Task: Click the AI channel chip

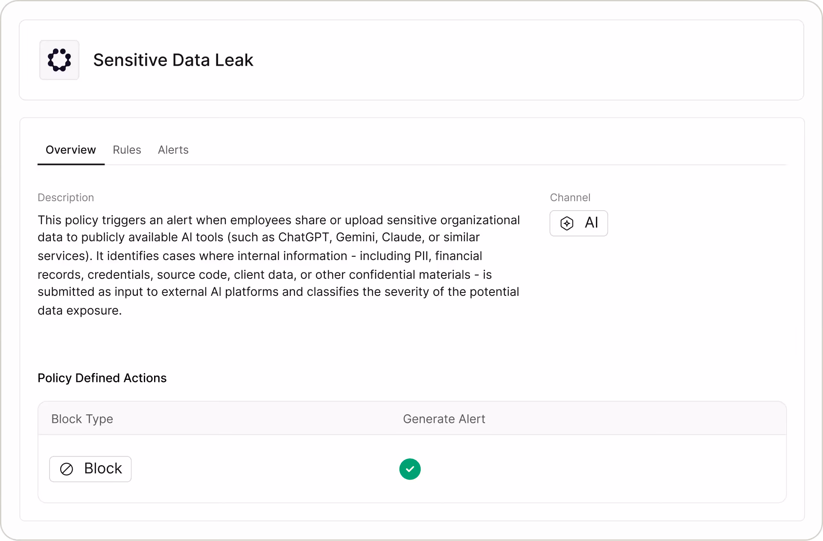Action: coord(578,223)
